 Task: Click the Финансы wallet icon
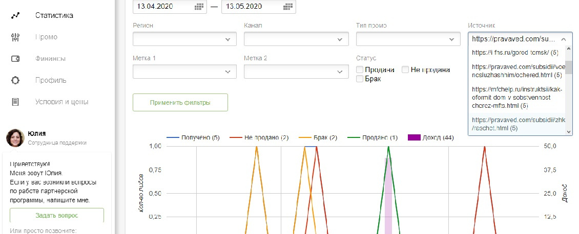click(15, 59)
